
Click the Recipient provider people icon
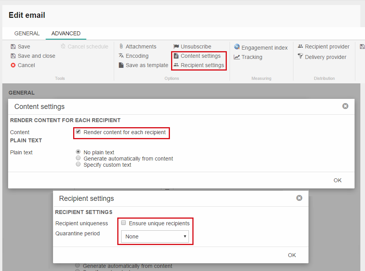pos(300,47)
